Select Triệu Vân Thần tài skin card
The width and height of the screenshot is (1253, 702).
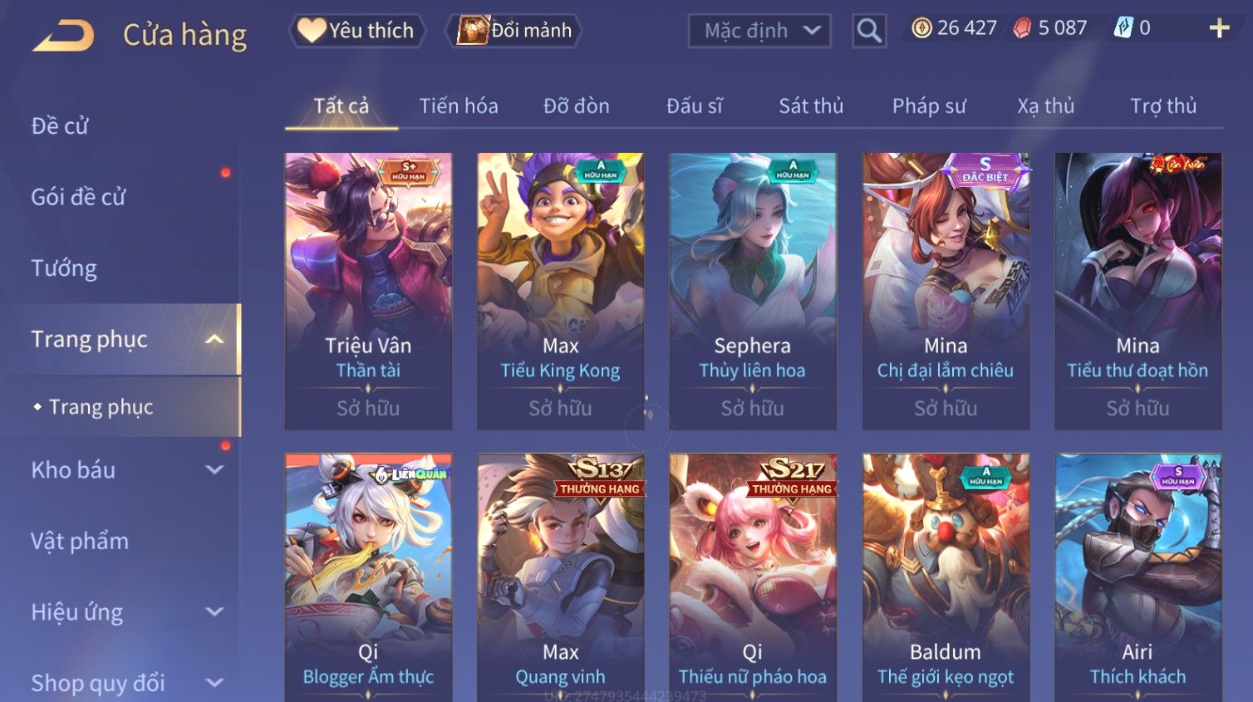368,291
